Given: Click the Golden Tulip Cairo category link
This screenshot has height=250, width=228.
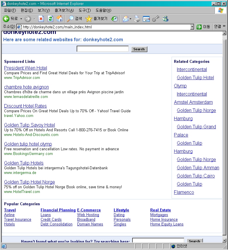Looking at the screenshot, I should [x=196, y=176].
